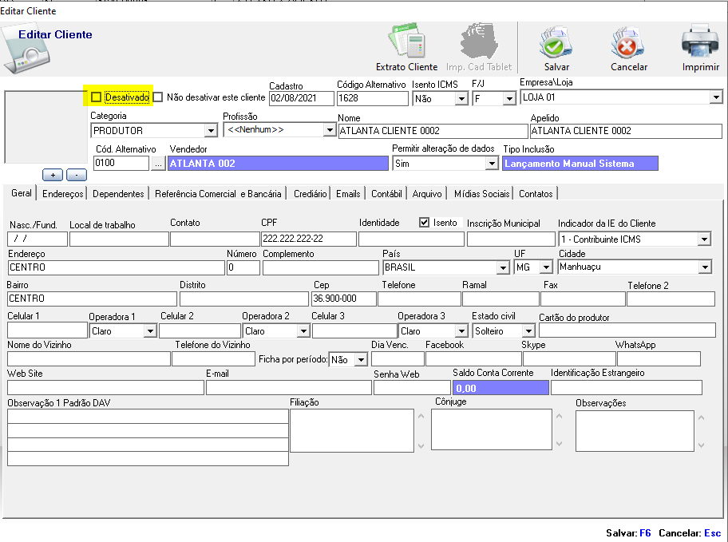
Task: Click the Saldo Conta Corrente field
Action: [x=500, y=388]
